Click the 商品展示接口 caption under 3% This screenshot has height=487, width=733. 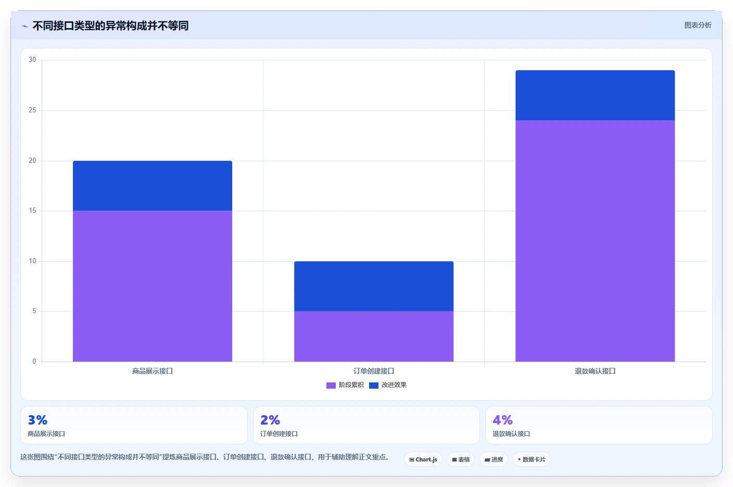tap(46, 434)
